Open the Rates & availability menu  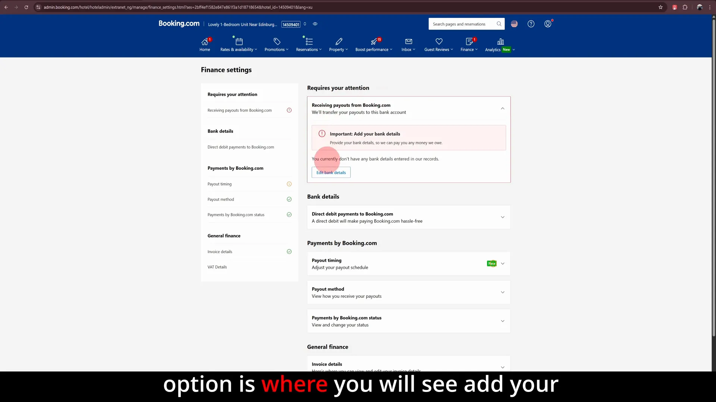tap(239, 50)
